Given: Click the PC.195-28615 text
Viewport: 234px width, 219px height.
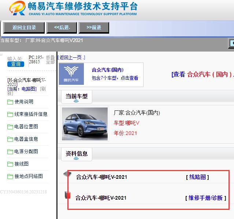Looking at the screenshot, I should (36, 60).
